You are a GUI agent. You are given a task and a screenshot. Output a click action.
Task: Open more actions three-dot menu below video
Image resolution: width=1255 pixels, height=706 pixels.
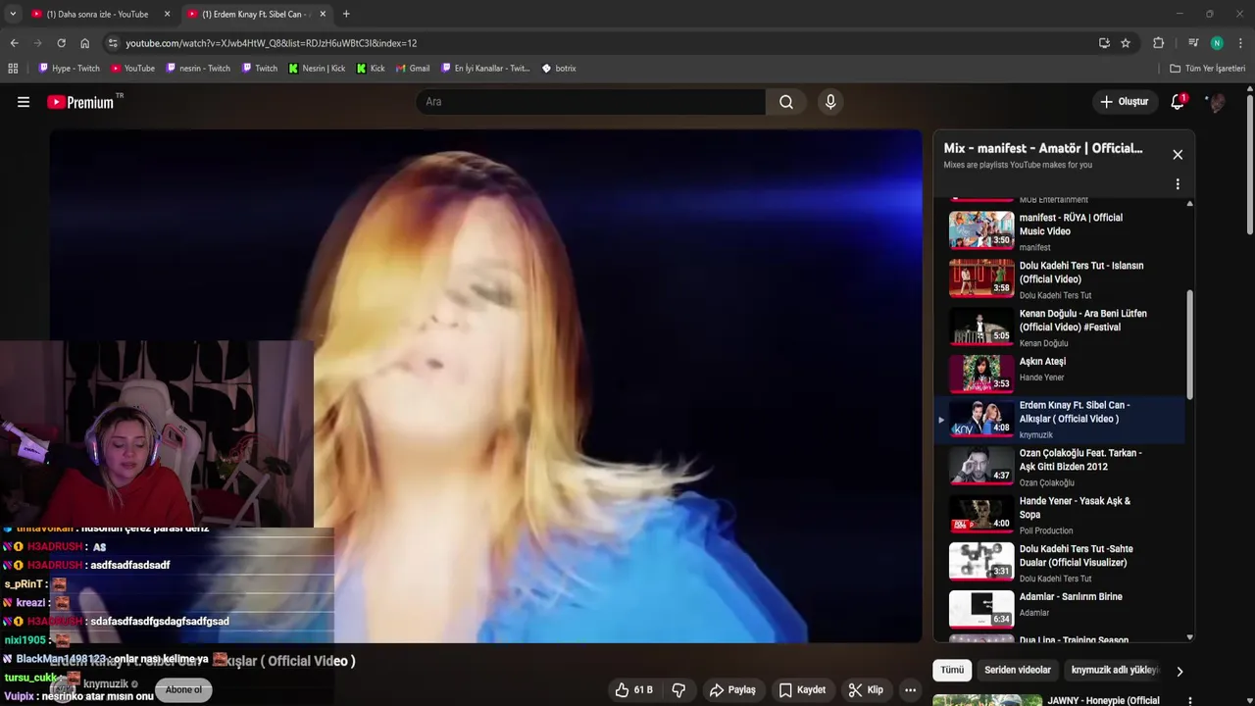point(910,689)
